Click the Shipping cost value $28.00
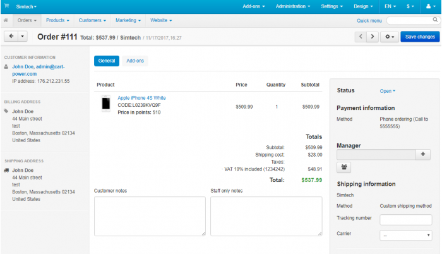442x254 pixels. pos(315,155)
